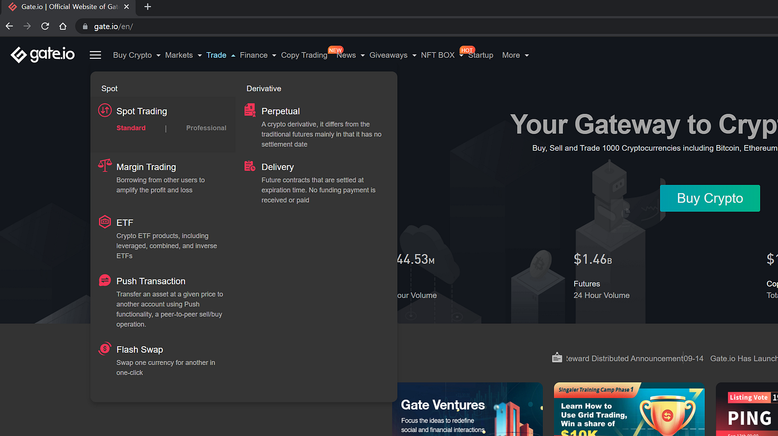The height and width of the screenshot is (436, 778).
Task: Click the Gate.io Has Launched ticker item
Action: (x=744, y=358)
